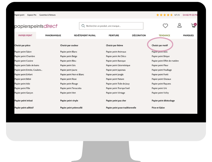Open Garanties & Retours in top bar

point(47,15)
